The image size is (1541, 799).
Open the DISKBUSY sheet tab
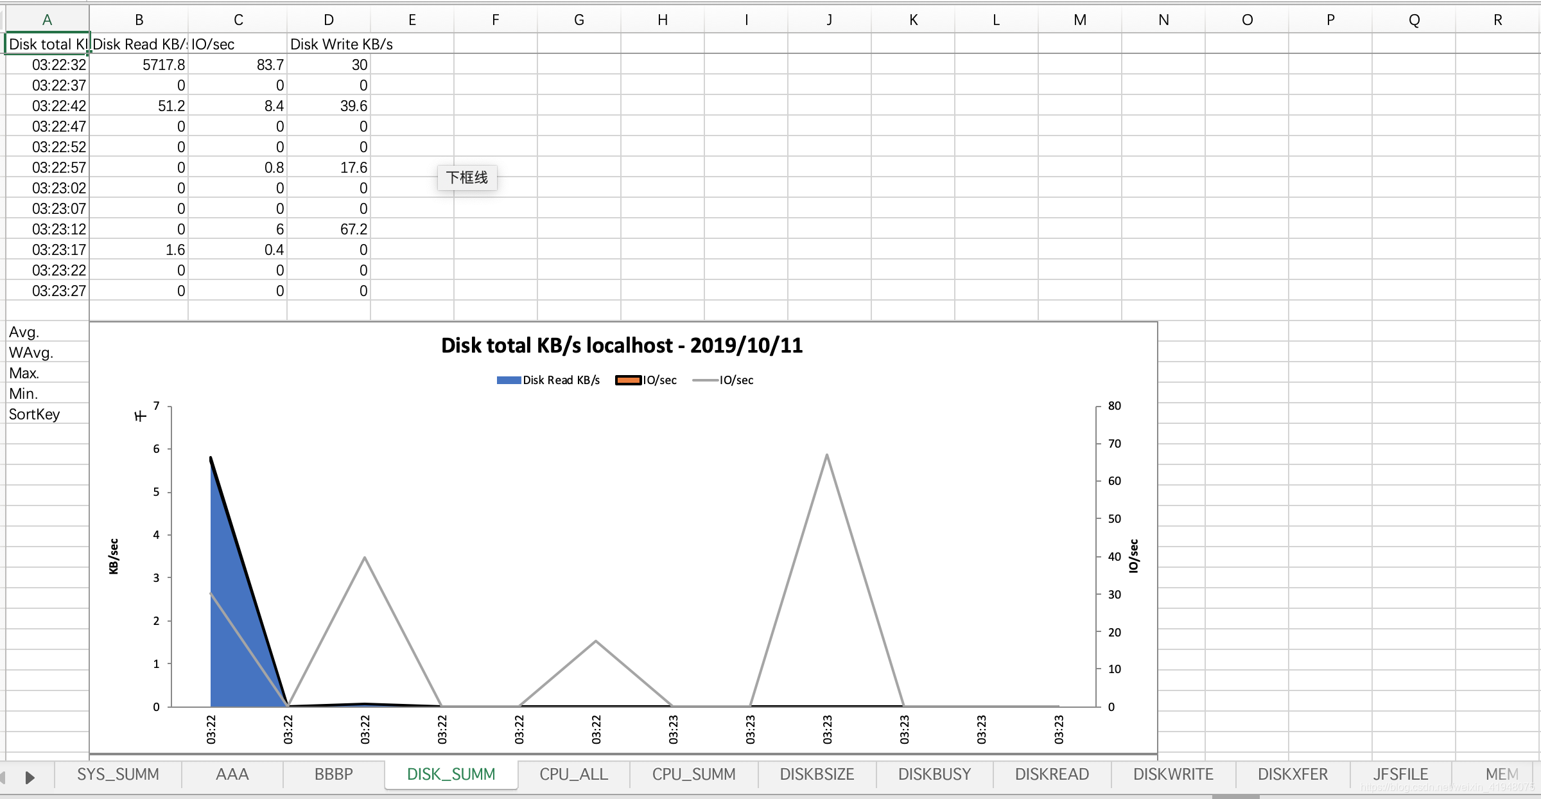(x=934, y=774)
